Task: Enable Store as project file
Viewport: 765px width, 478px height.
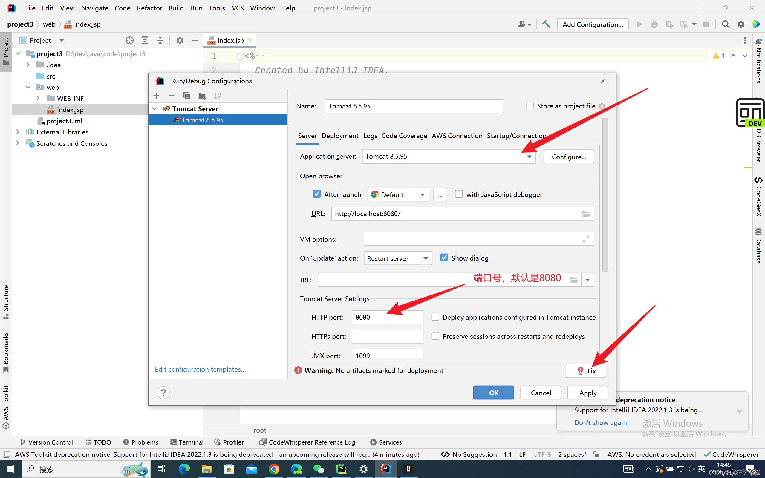Action: click(x=530, y=105)
